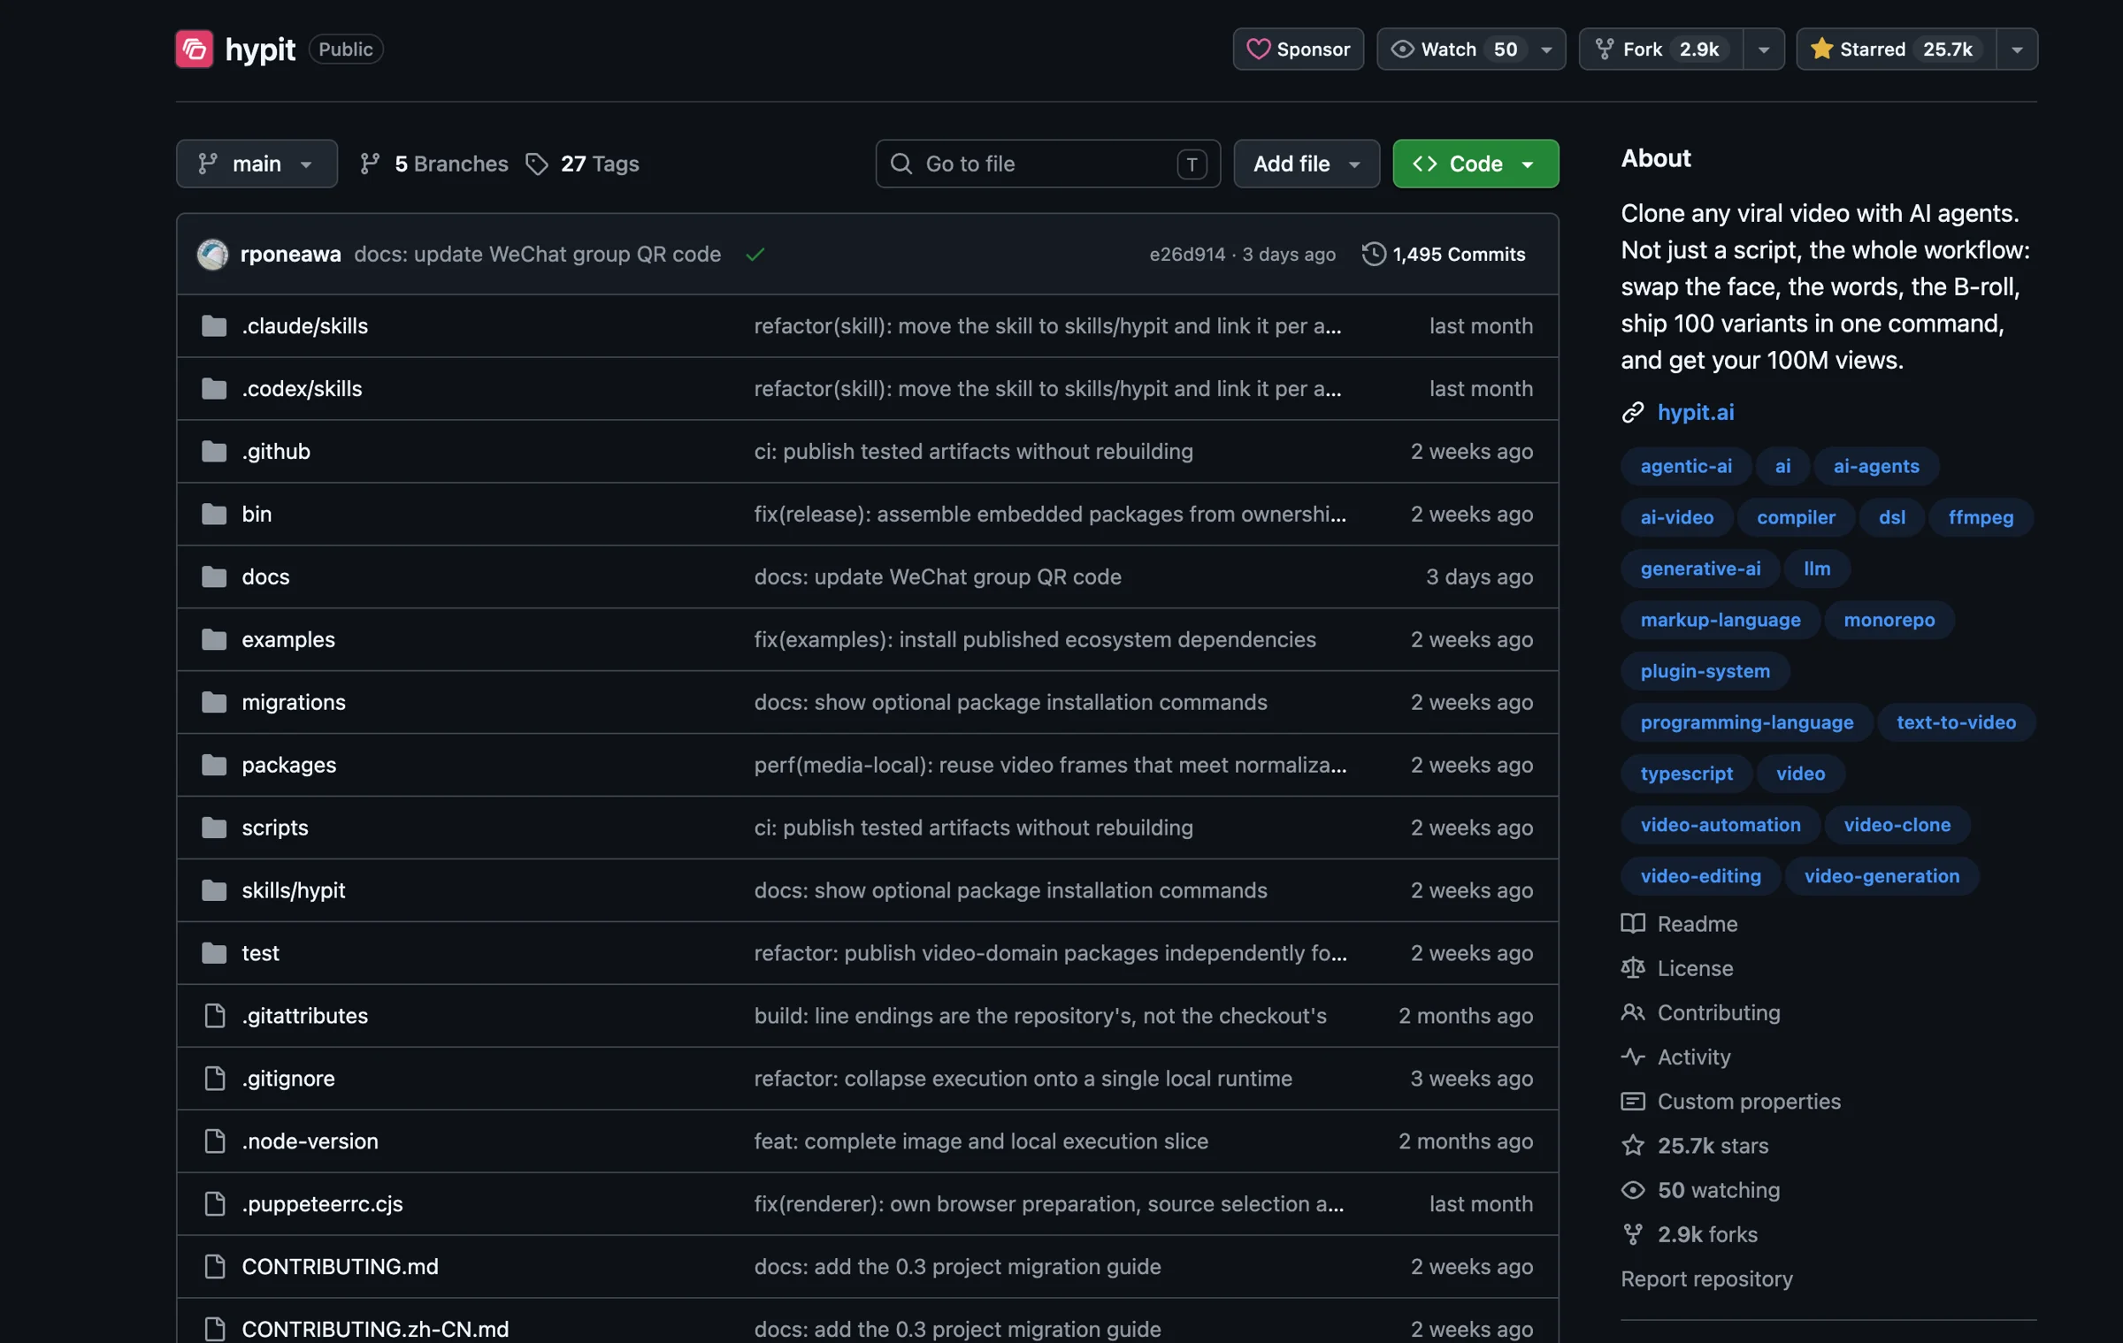Select the agentic-ai topic tag

click(1685, 466)
